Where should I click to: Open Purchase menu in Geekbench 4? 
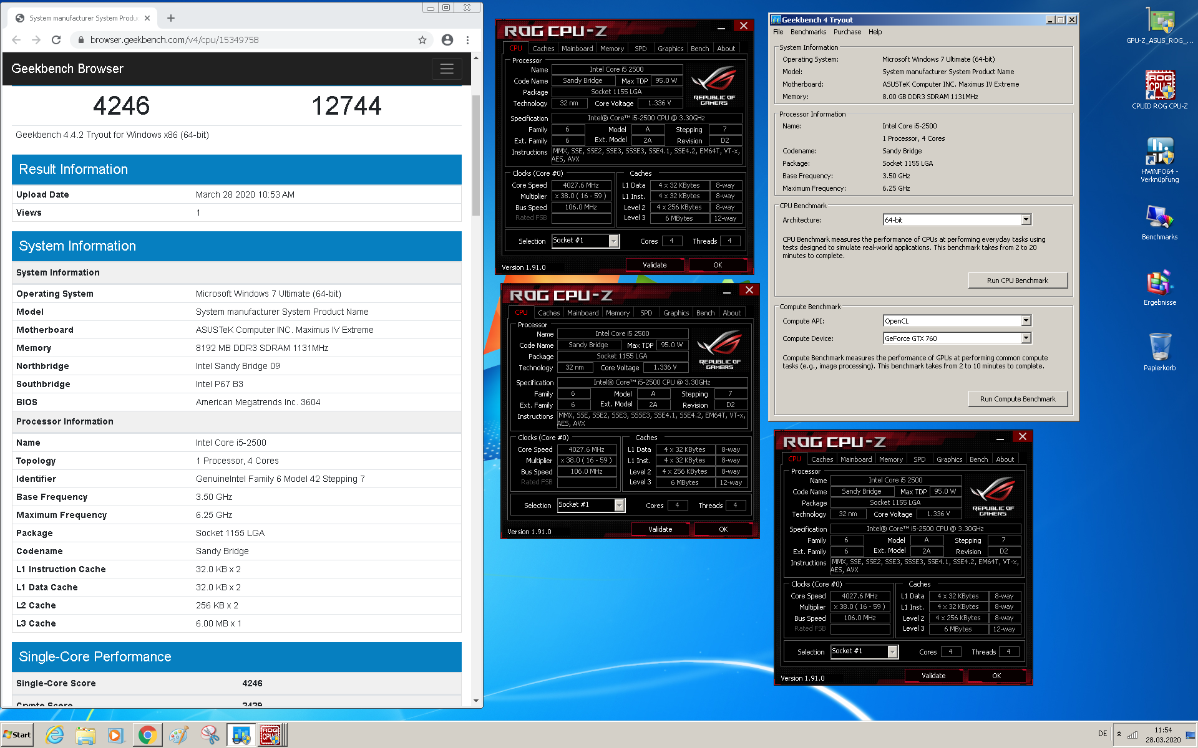pyautogui.click(x=847, y=32)
